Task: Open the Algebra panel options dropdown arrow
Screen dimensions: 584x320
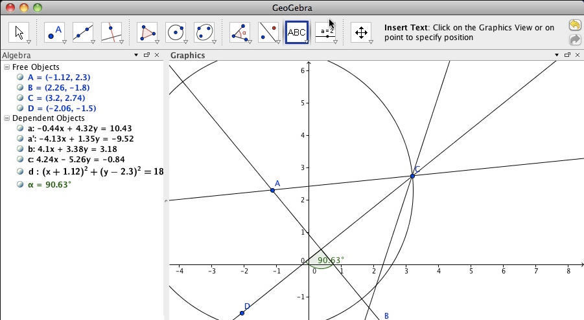Action: pyautogui.click(x=136, y=56)
